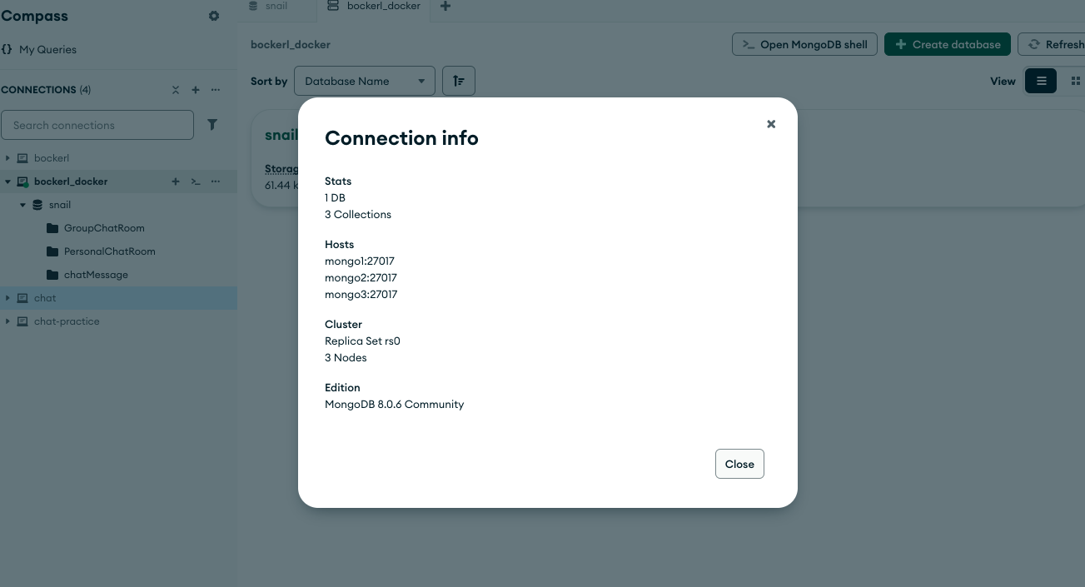Click bockerl connection computer icon
Screen dimensions: 1085x587
[22, 158]
